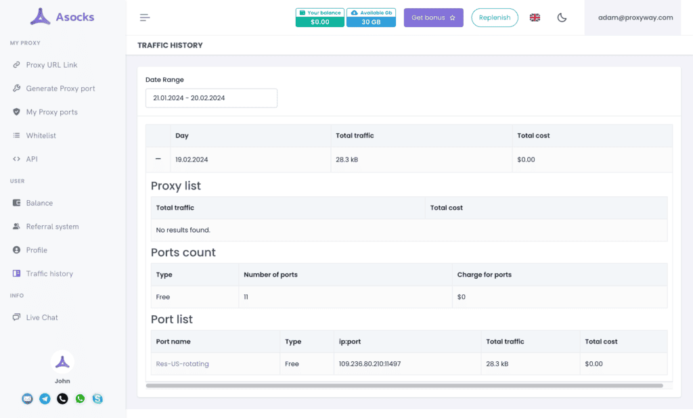Collapse the 19.02.2024 traffic row
This screenshot has width=693, height=418.
(158, 160)
